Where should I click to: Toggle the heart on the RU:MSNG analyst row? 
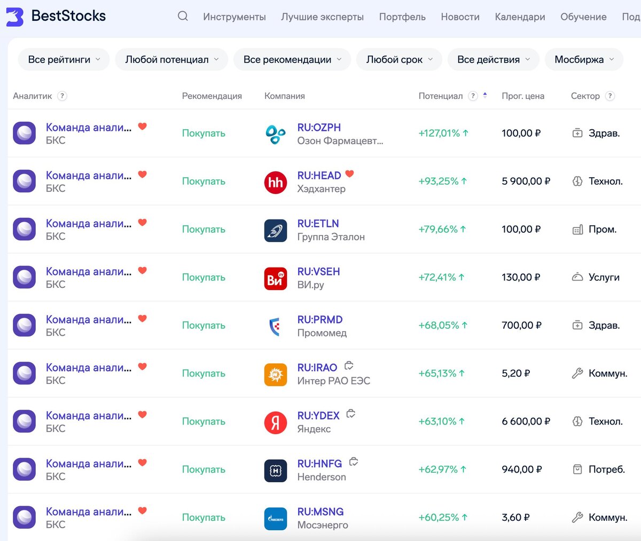pyautogui.click(x=142, y=511)
